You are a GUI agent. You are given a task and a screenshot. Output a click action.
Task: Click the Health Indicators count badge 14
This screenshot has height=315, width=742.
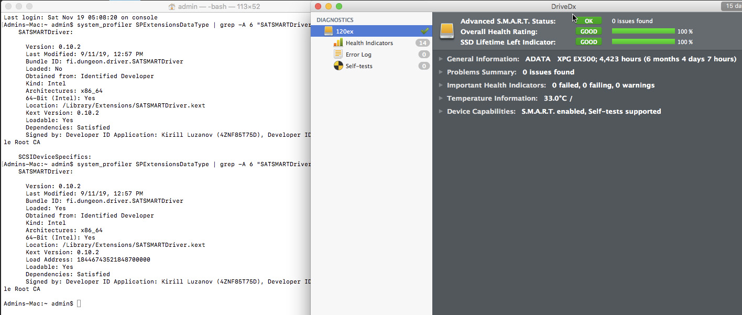[422, 43]
